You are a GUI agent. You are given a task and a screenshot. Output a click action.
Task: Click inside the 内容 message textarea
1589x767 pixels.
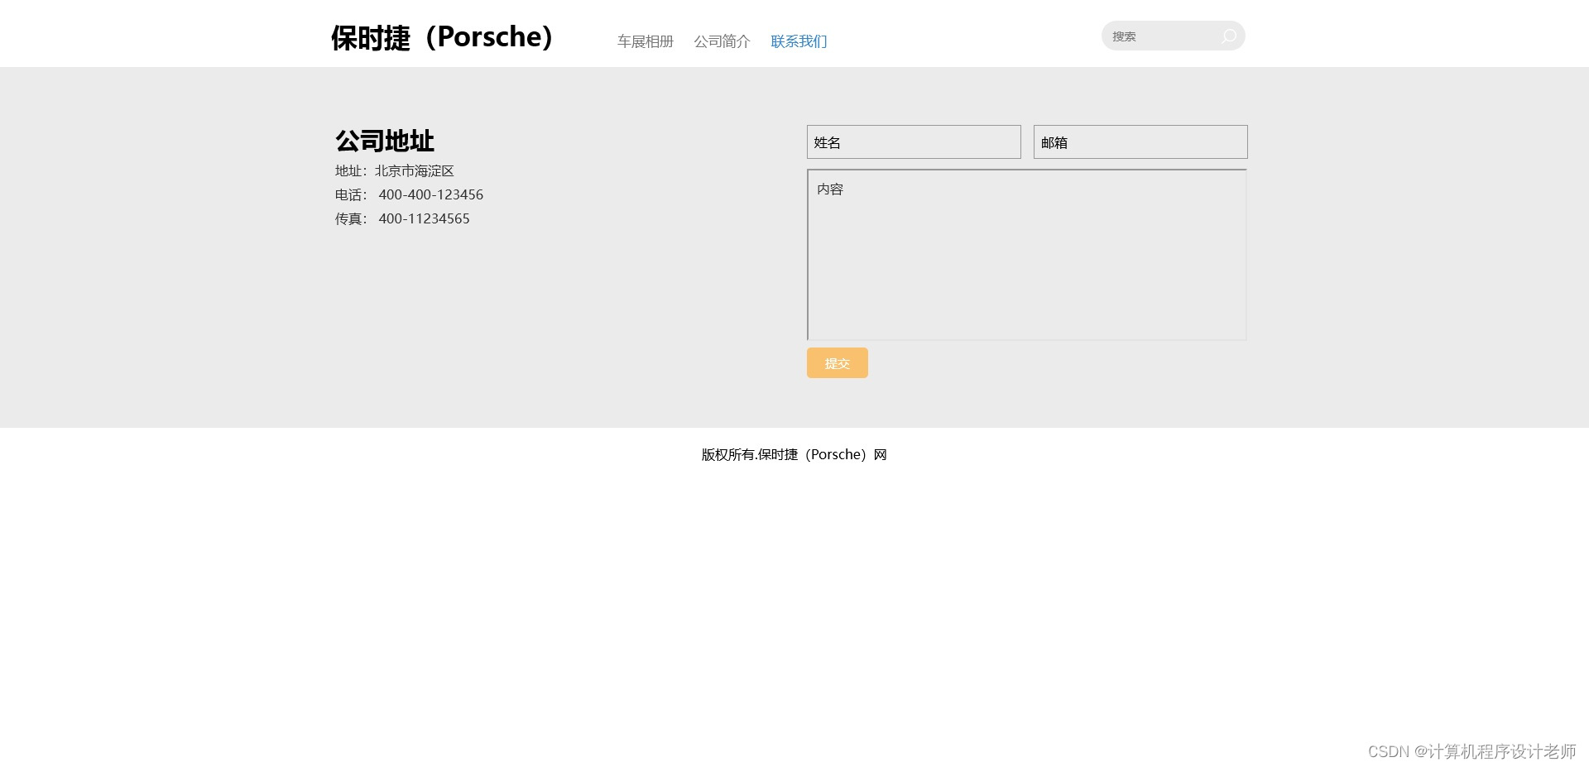click(1027, 255)
